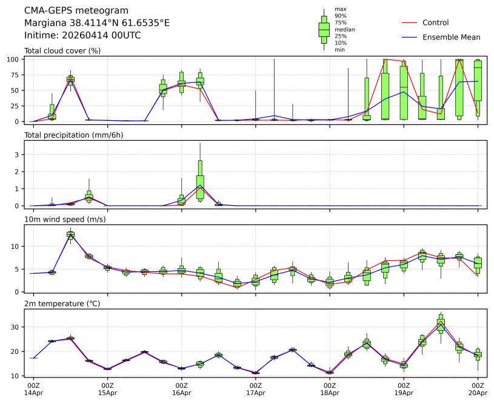Click the Initime 20260414 00UTC text

pos(82,35)
